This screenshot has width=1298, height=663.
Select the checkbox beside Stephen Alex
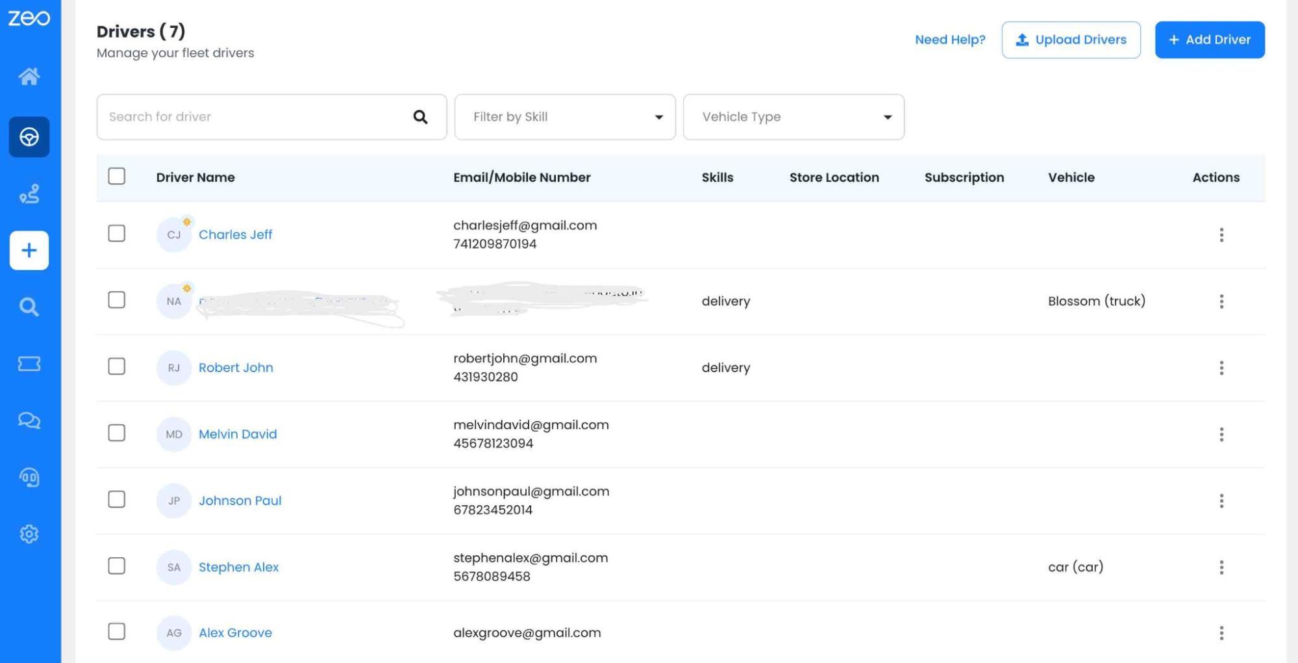tap(117, 566)
